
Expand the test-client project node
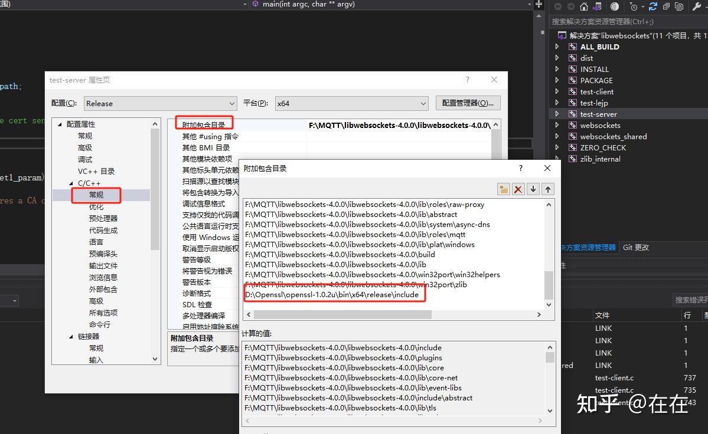[557, 91]
